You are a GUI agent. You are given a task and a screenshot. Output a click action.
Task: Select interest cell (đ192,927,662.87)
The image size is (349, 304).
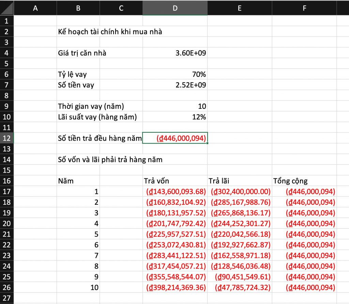(x=240, y=245)
